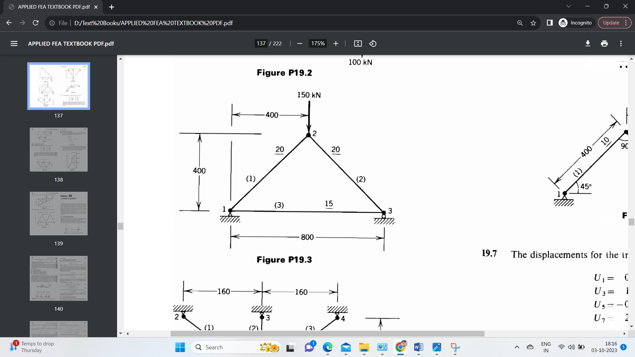
Task: Zoom in using the plus icon
Action: [336, 43]
